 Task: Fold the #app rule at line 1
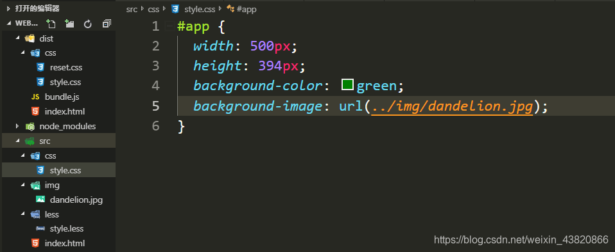169,27
